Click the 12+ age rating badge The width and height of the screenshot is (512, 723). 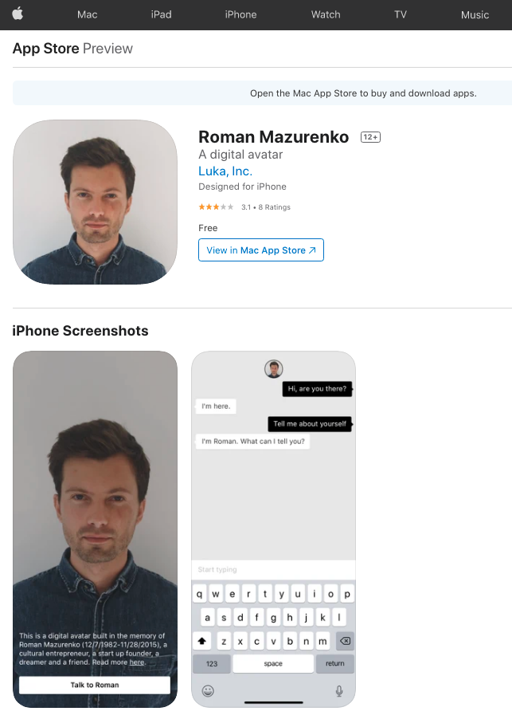[370, 137]
